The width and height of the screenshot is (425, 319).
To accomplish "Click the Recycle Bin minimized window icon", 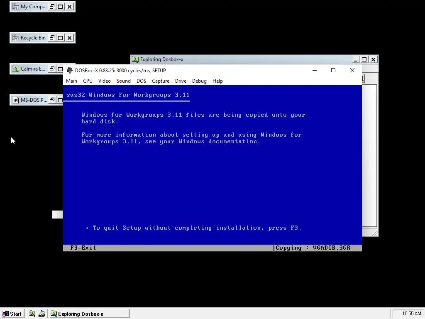I will coord(16,38).
